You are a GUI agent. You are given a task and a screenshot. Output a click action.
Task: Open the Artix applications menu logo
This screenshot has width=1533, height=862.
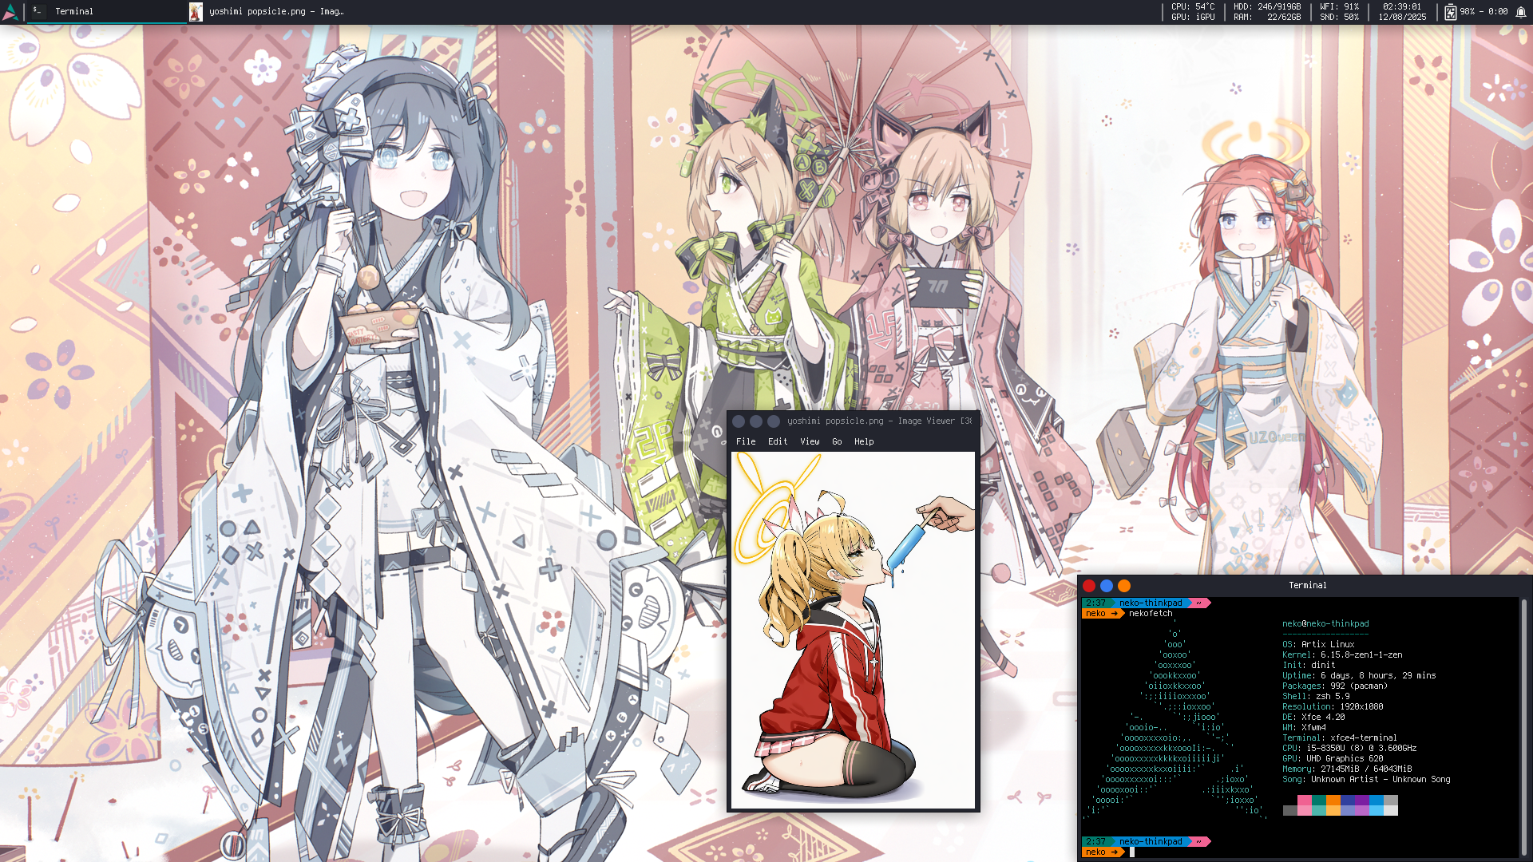click(10, 11)
